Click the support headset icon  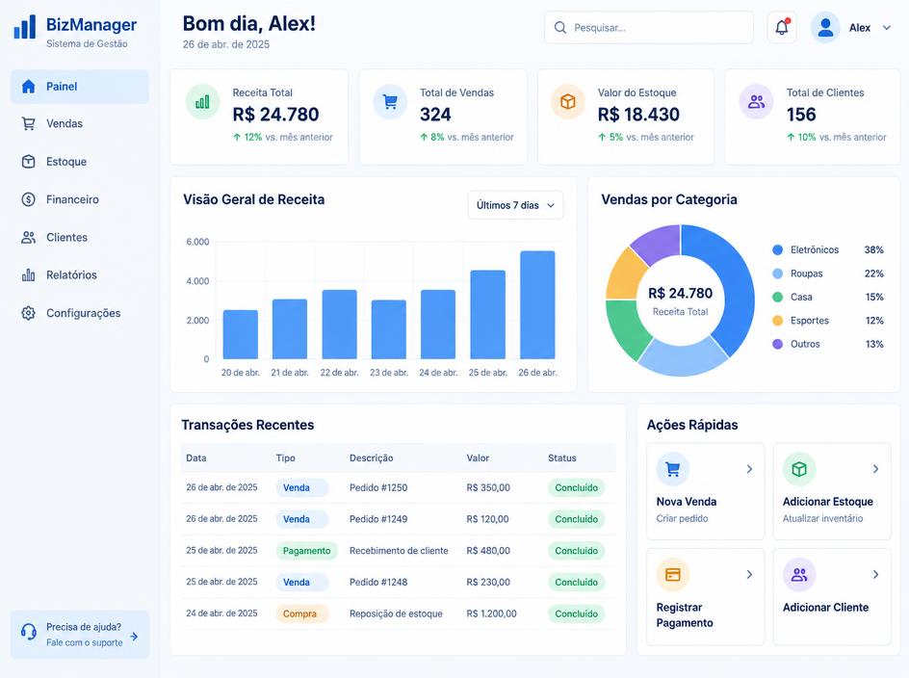click(29, 632)
